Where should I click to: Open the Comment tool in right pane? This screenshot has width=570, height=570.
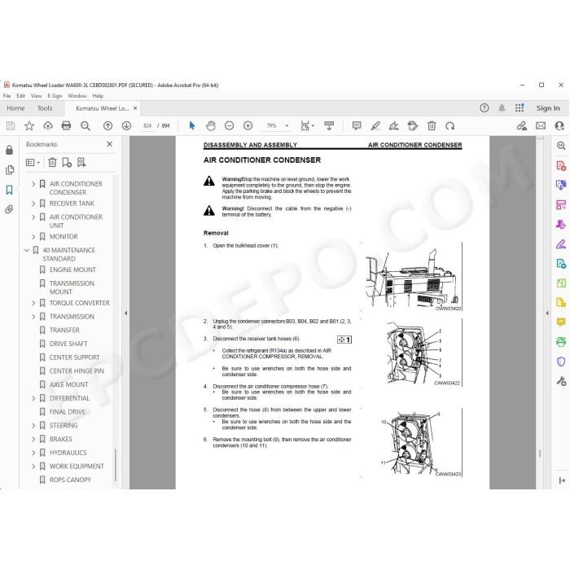click(x=561, y=322)
